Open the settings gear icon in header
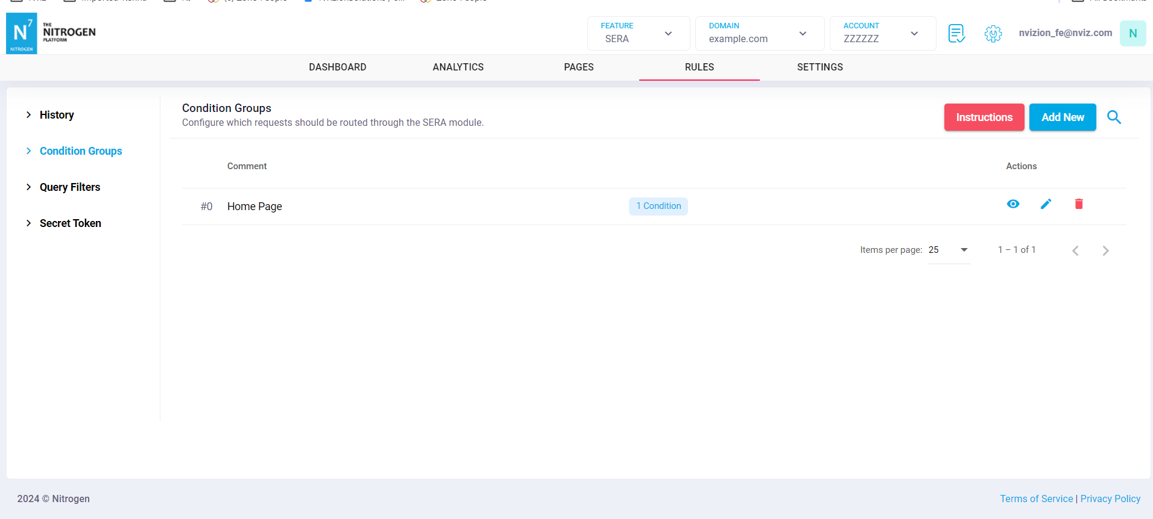Screen dimensions: 1153x519 tap(993, 34)
